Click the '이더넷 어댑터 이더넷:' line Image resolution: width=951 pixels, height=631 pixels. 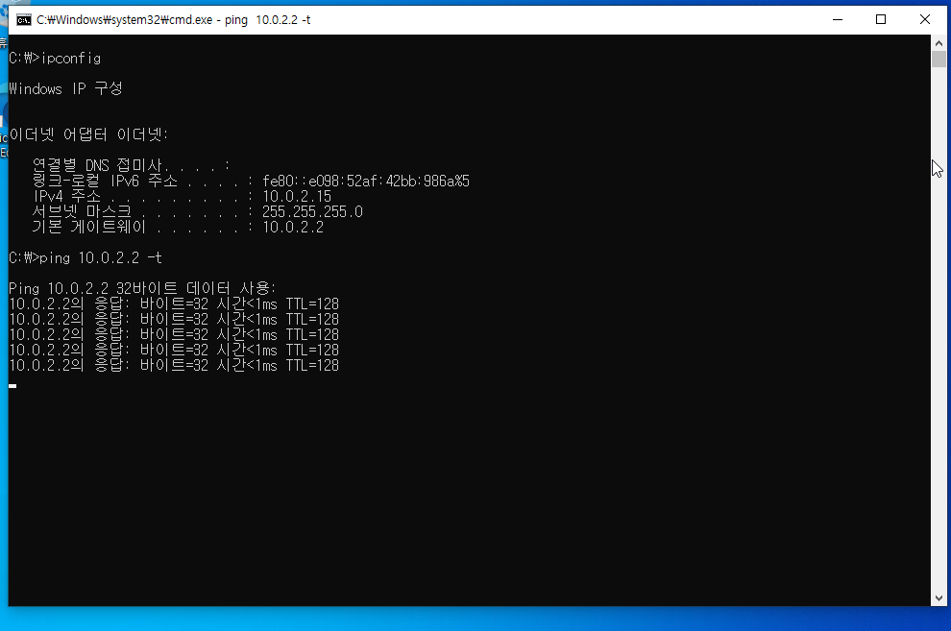(88, 134)
